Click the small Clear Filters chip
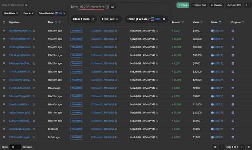 (11, 13)
